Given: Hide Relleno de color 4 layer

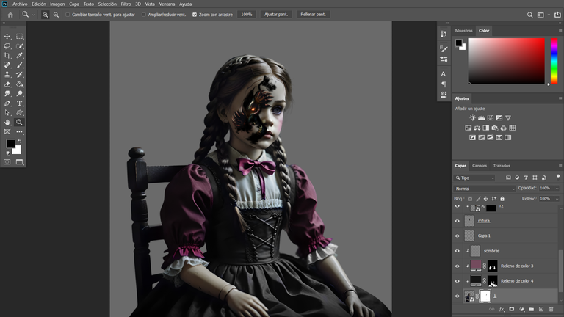Looking at the screenshot, I should [458, 281].
